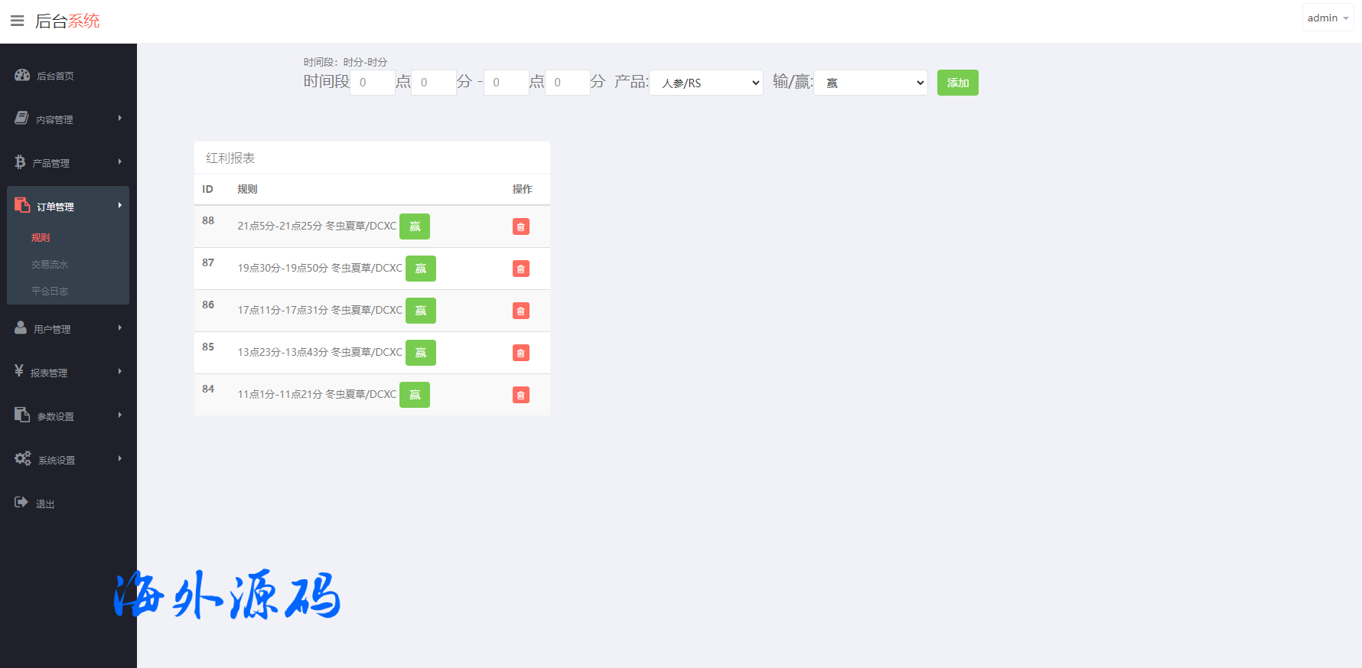1362x668 pixels.
Task: Click the 退出 logout icon
Action: click(x=21, y=503)
